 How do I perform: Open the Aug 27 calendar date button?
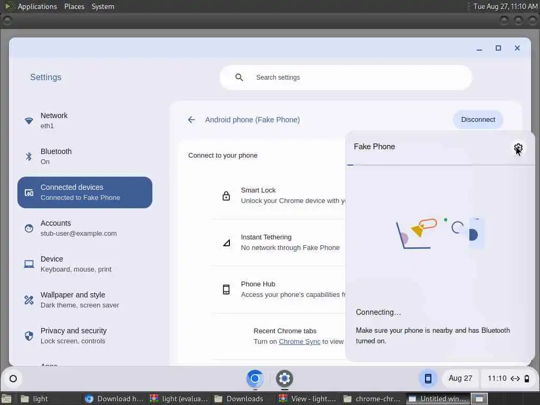coord(460,379)
